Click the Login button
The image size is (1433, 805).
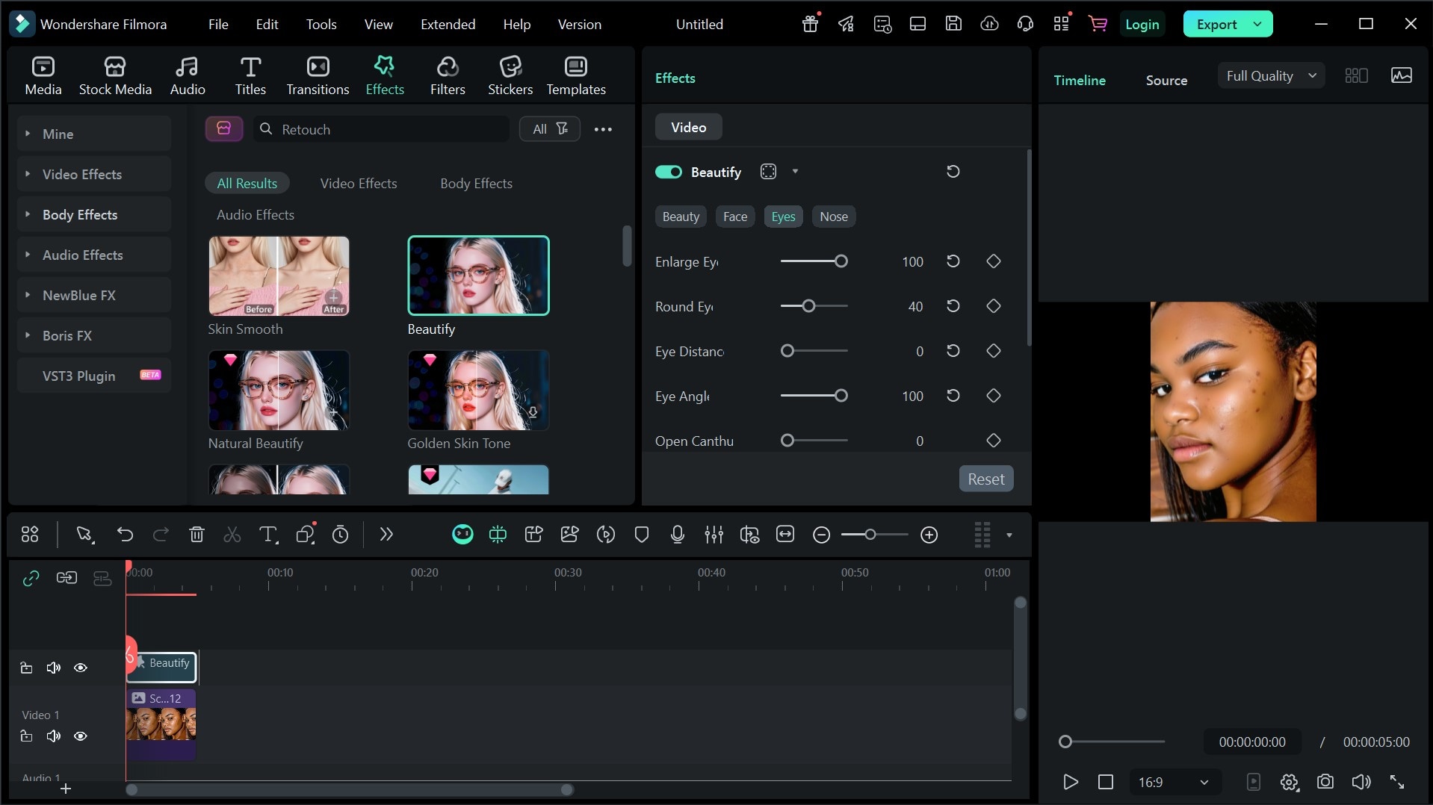point(1142,24)
